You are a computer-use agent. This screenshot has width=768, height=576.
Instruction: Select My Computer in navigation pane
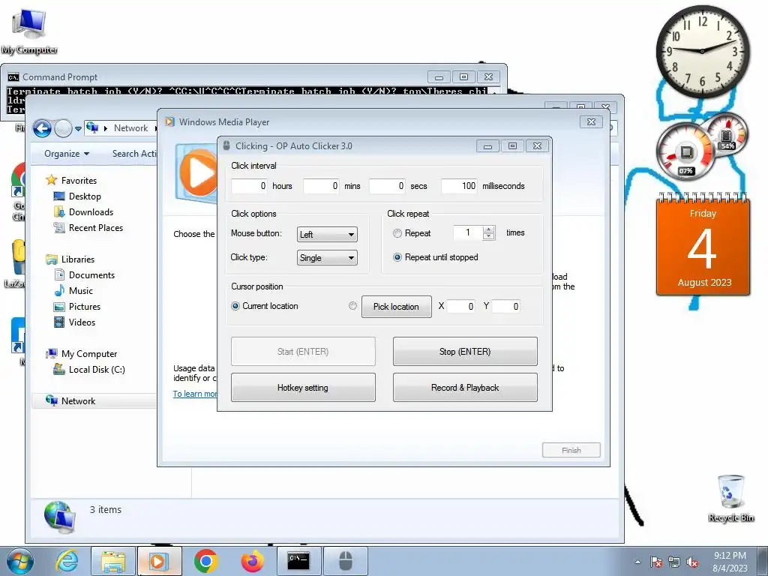tap(89, 354)
